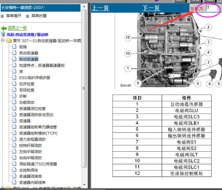Open 左侧半轴油封 item
This screenshot has height=190, width=222.
(x=30, y=152)
